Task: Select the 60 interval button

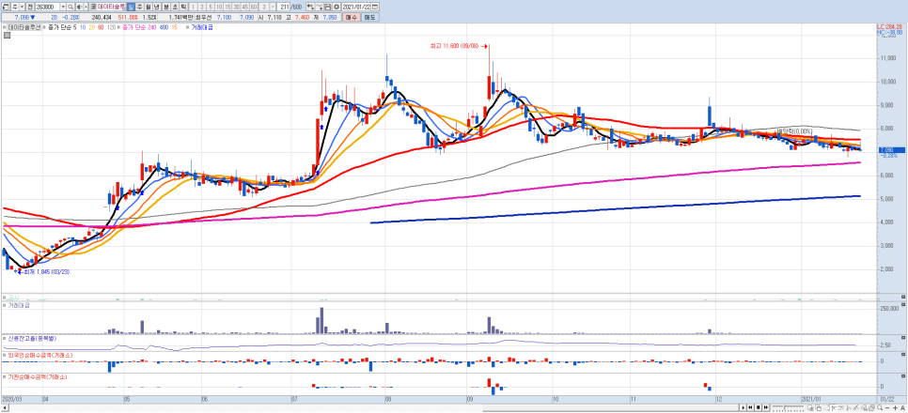Action: point(254,7)
